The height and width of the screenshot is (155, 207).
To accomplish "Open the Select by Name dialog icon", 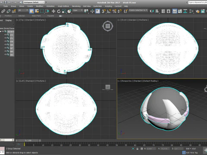I will tap(37, 11).
